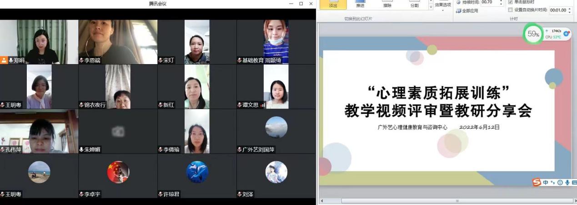
Task: Select the 淡出 (Fade) transition
Action: 333,4
